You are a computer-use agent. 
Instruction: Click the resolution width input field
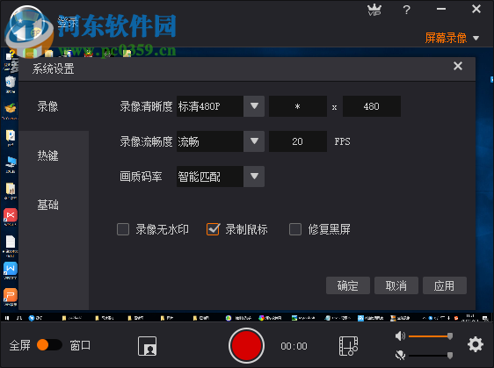(x=298, y=106)
